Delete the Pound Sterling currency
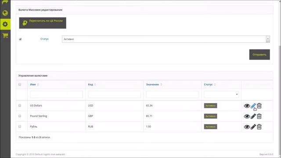The image size is (281, 158). pos(259,116)
